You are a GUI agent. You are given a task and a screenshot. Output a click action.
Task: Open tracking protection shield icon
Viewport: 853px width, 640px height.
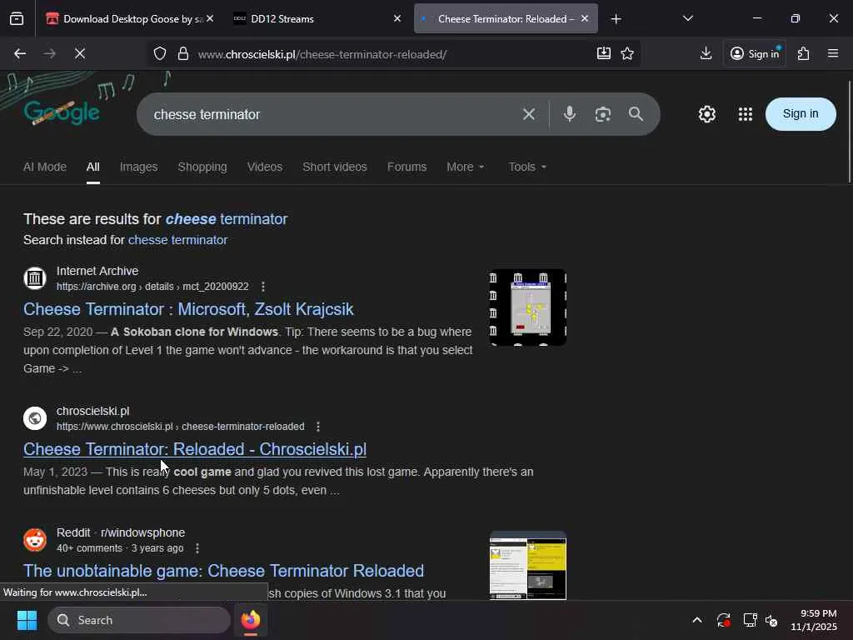point(159,53)
